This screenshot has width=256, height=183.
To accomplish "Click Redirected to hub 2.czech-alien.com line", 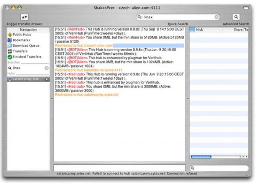I will coord(84,46).
